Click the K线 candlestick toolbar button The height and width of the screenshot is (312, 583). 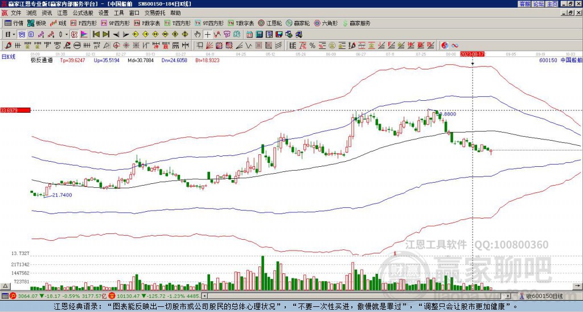[x=58, y=23]
